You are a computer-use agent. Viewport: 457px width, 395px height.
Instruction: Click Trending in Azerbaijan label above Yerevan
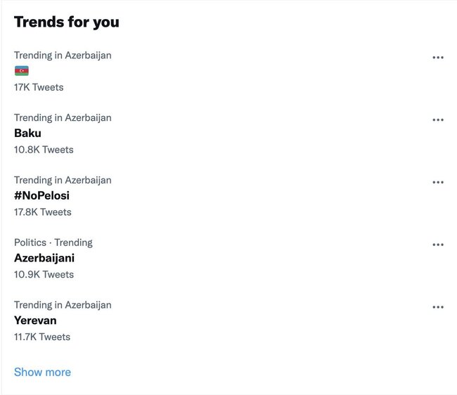point(63,305)
